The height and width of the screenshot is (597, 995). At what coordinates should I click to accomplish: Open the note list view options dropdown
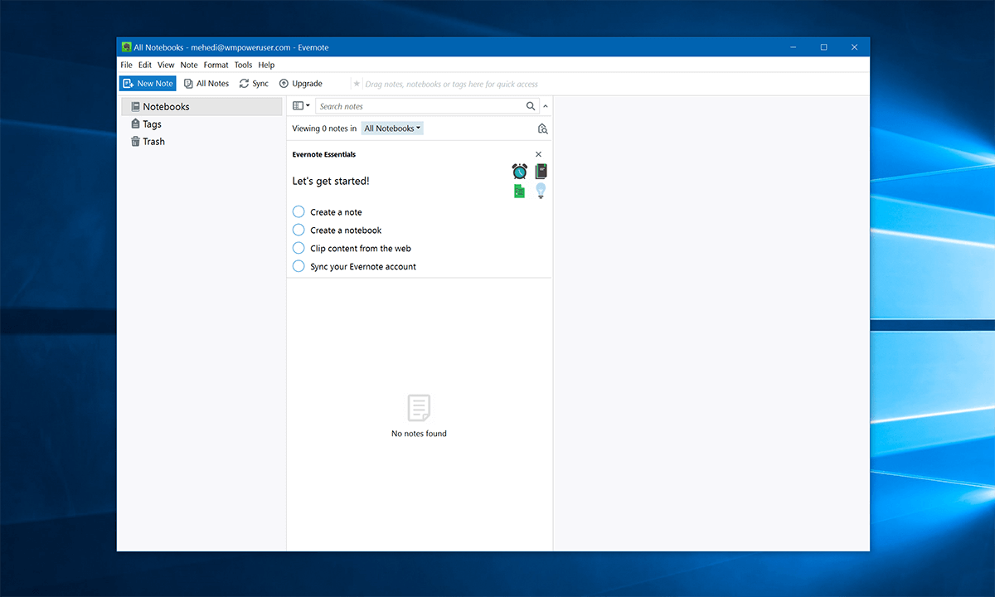pos(301,105)
